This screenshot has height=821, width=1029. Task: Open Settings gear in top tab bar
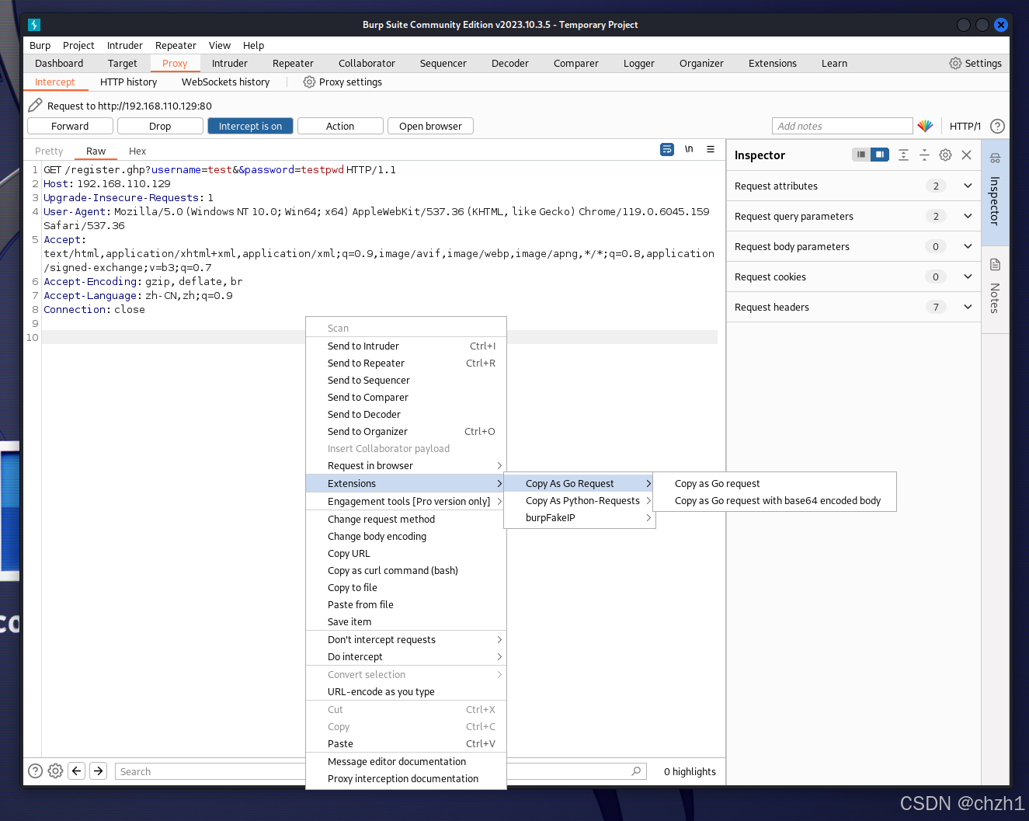coord(975,64)
